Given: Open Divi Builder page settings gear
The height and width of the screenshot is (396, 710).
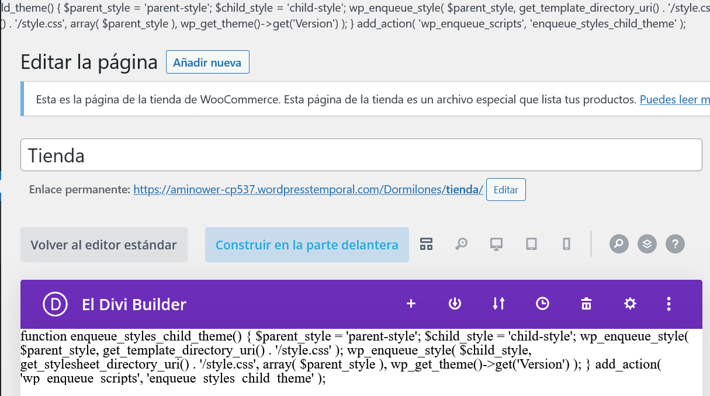Looking at the screenshot, I should pyautogui.click(x=630, y=303).
